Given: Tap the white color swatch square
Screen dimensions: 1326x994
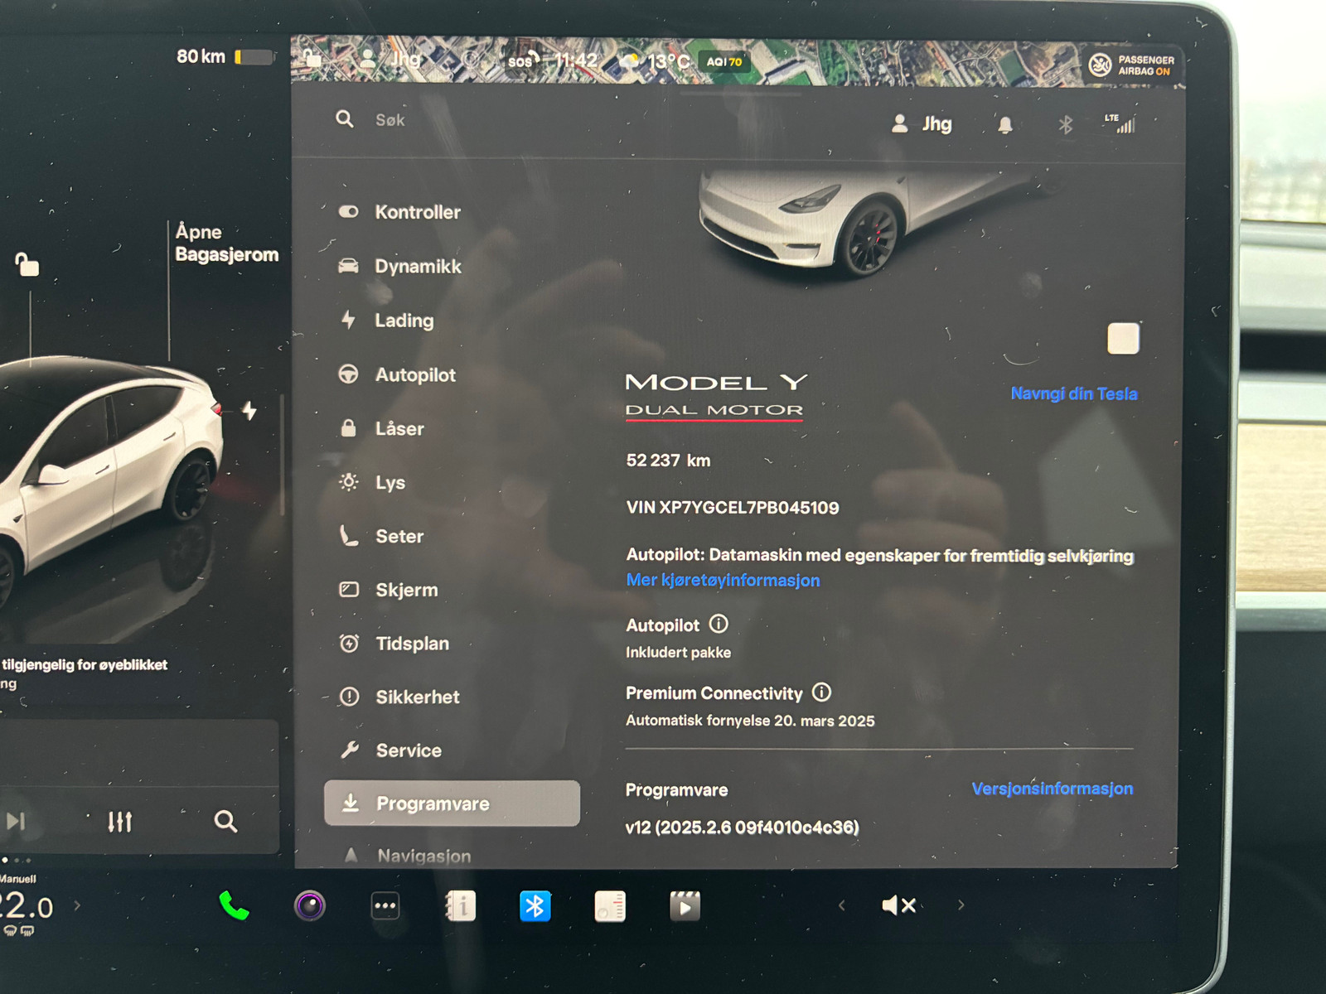Looking at the screenshot, I should 1123,339.
